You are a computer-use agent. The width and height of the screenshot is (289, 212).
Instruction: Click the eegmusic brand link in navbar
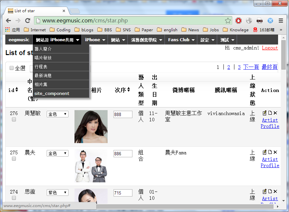point(19,40)
